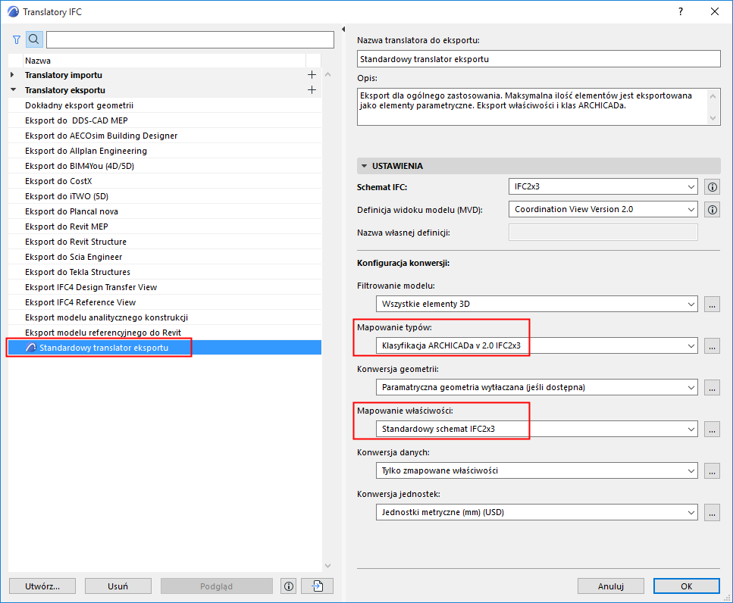Select Eksport do Plancal nova
The height and width of the screenshot is (603, 733).
164,211
